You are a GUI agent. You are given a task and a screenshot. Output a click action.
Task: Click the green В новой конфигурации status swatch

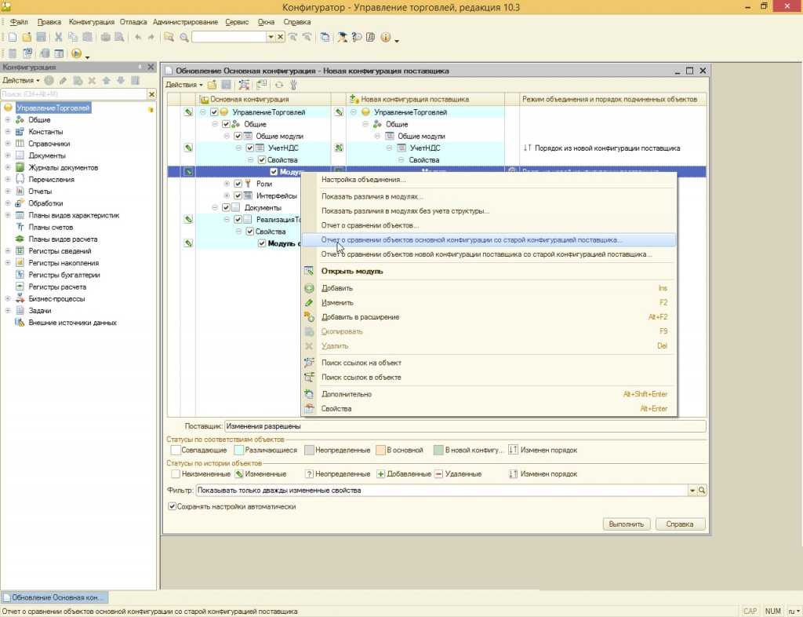click(438, 450)
